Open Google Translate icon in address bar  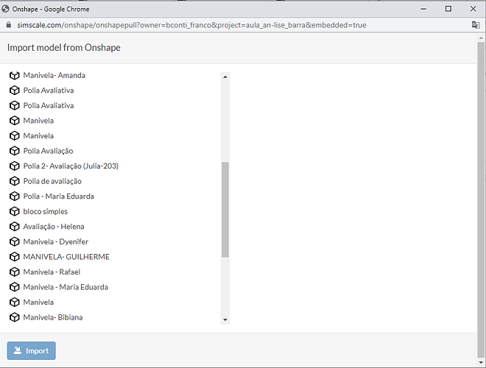point(476,25)
